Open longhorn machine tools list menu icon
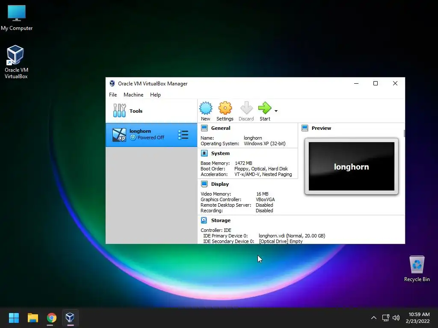This screenshot has height=328, width=438. tap(183, 135)
